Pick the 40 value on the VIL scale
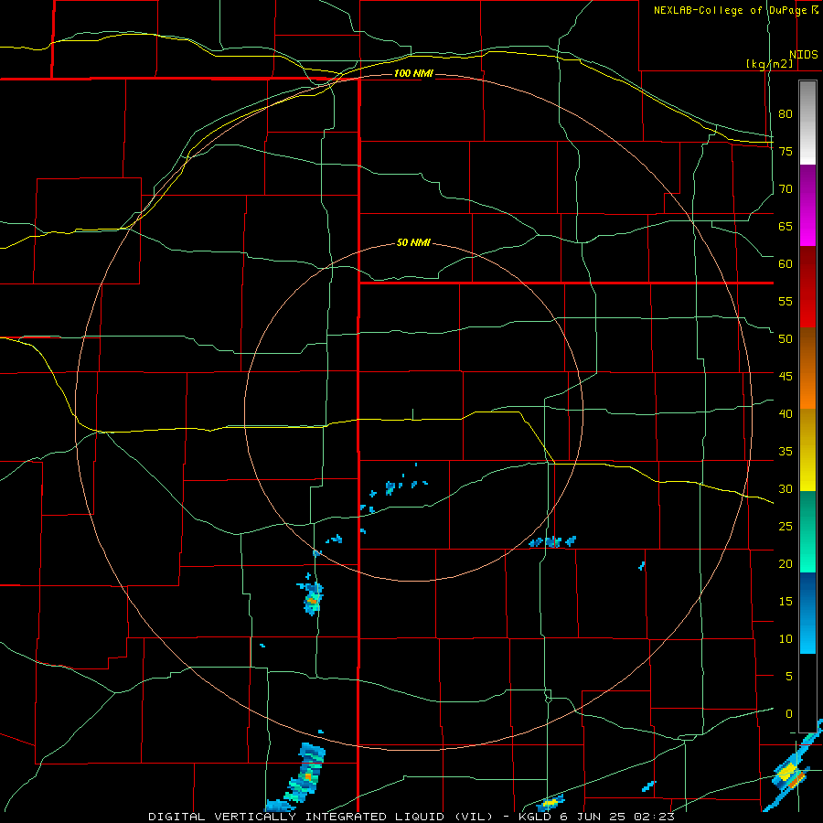Viewport: 823px width, 823px height. [786, 414]
